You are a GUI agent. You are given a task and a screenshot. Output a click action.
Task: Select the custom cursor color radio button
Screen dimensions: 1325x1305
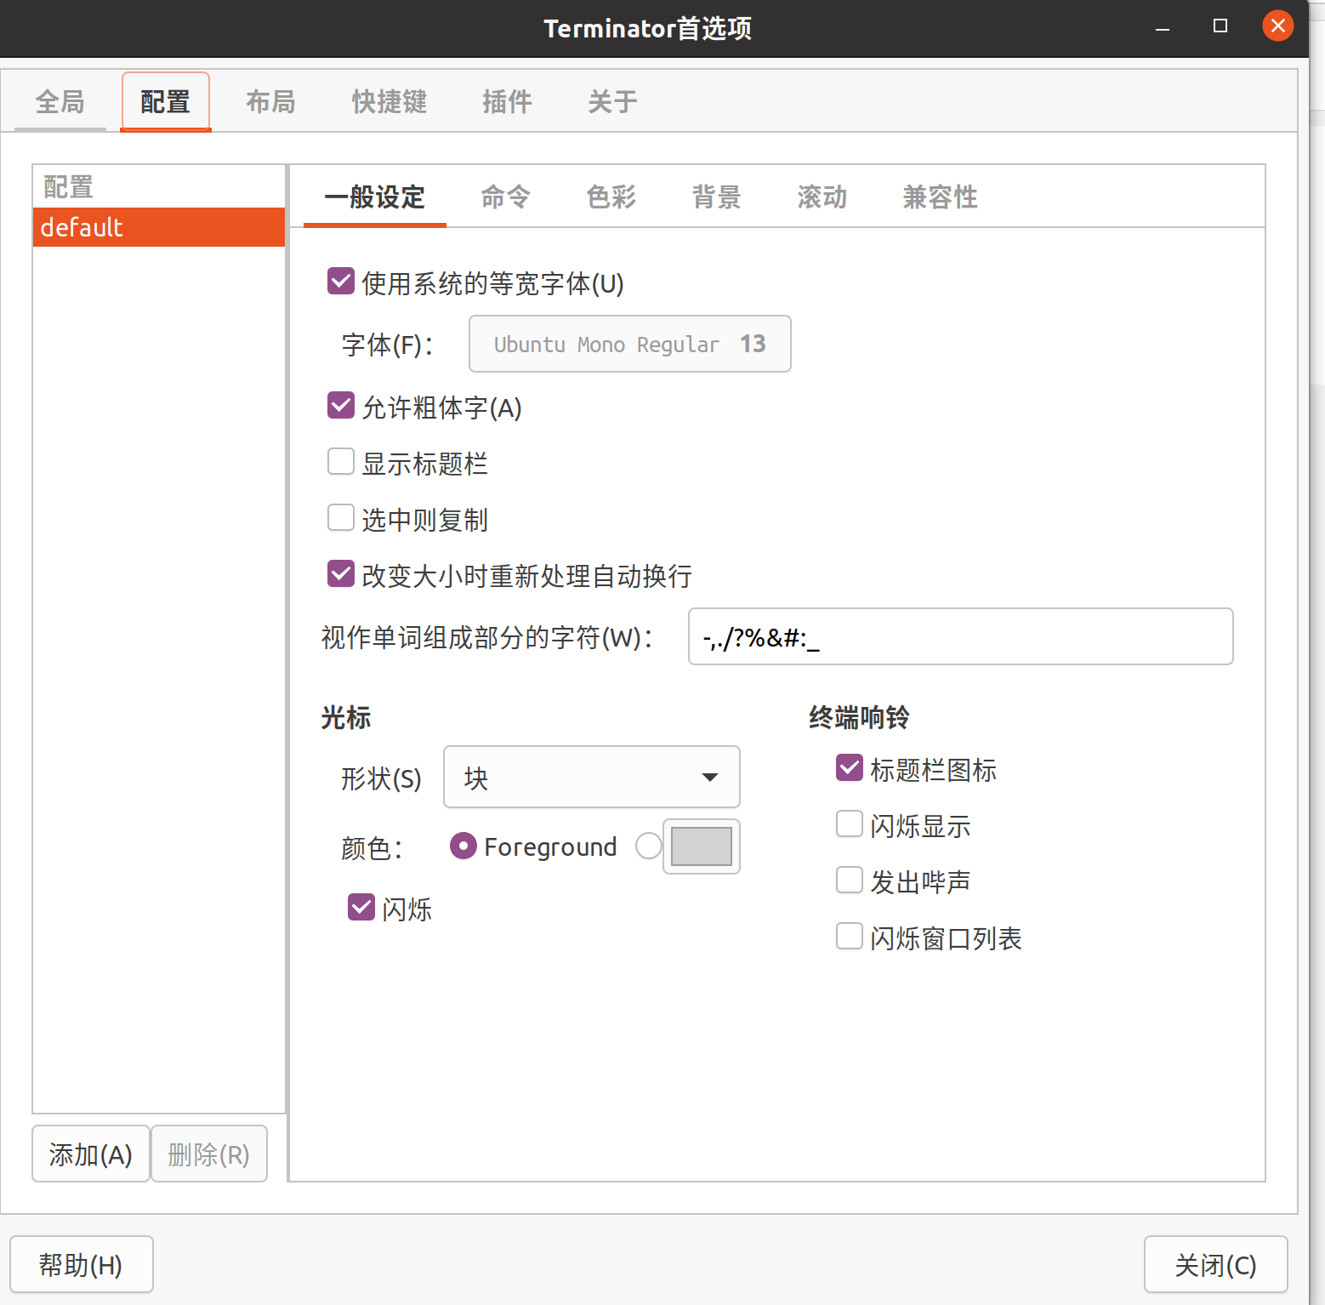[x=649, y=846]
